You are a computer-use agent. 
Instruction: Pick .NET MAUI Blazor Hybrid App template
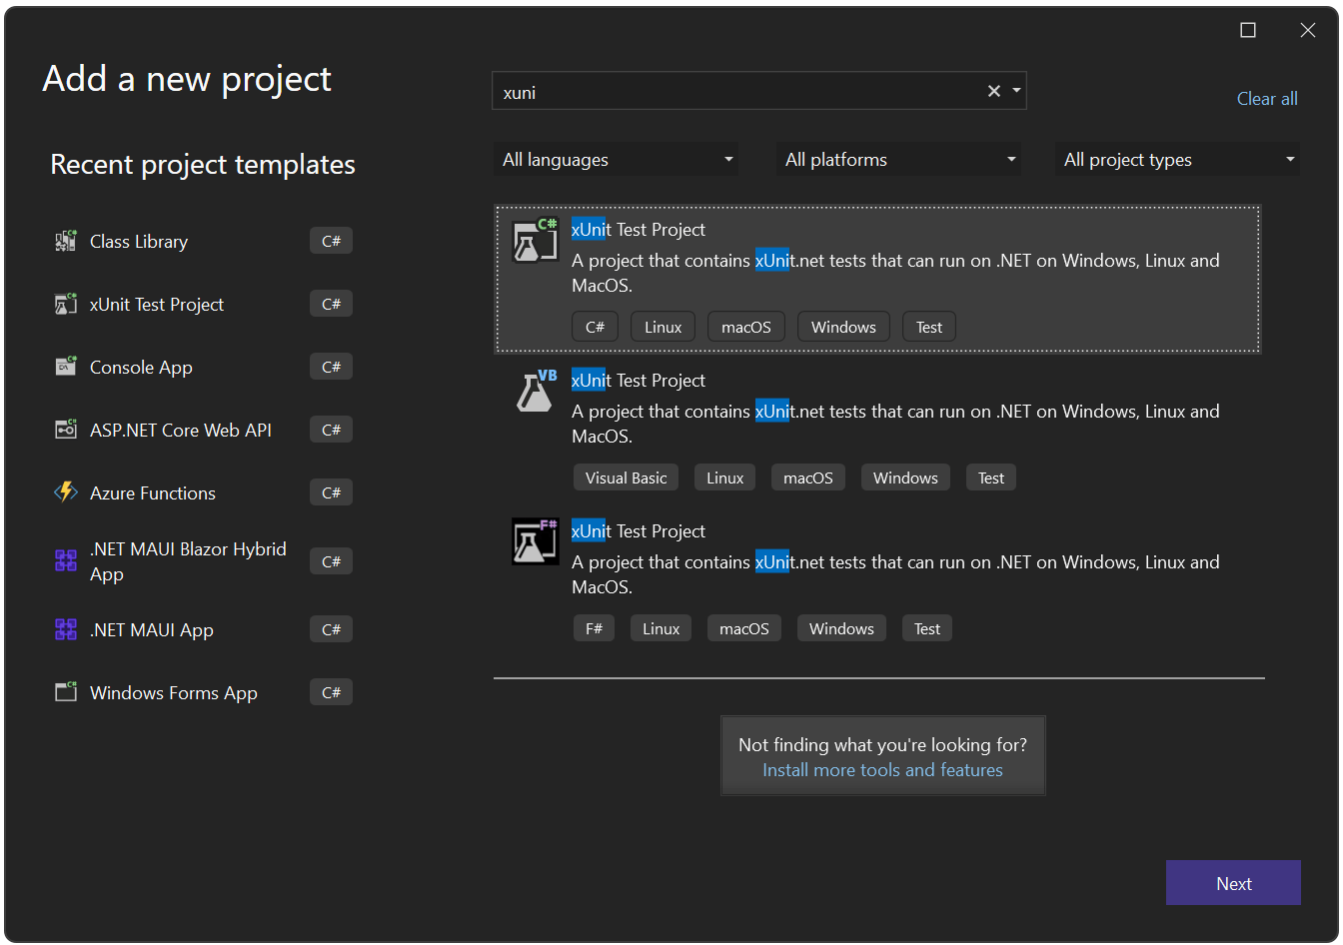[x=188, y=561]
